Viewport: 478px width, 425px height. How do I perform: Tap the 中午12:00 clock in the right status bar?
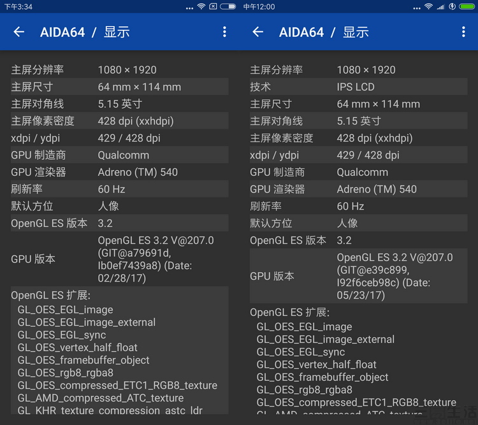tap(259, 7)
